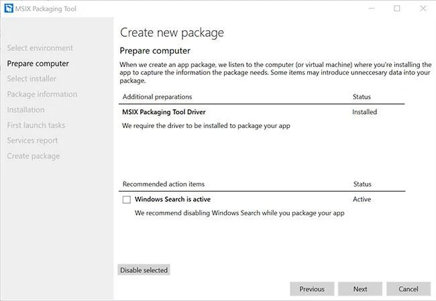Maximize the MSIX Packaging Tool window
436x301 pixels.
click(397, 8)
